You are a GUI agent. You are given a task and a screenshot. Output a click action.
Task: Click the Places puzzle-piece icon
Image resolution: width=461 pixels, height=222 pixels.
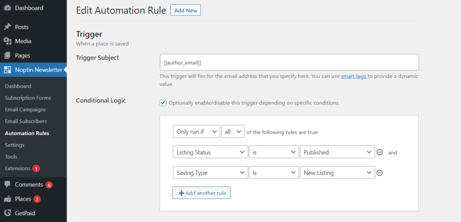7,199
